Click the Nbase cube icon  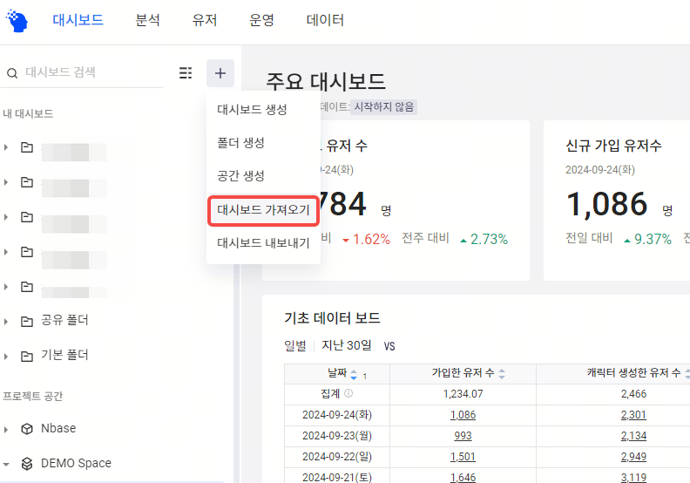(27, 429)
